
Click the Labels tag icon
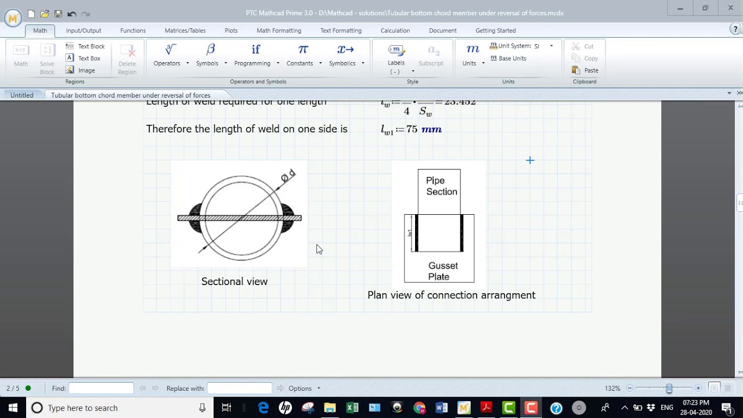(x=396, y=50)
